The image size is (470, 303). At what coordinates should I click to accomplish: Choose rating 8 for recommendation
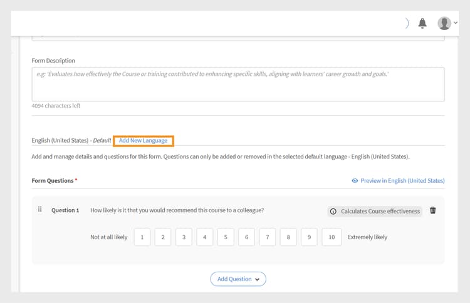point(288,237)
